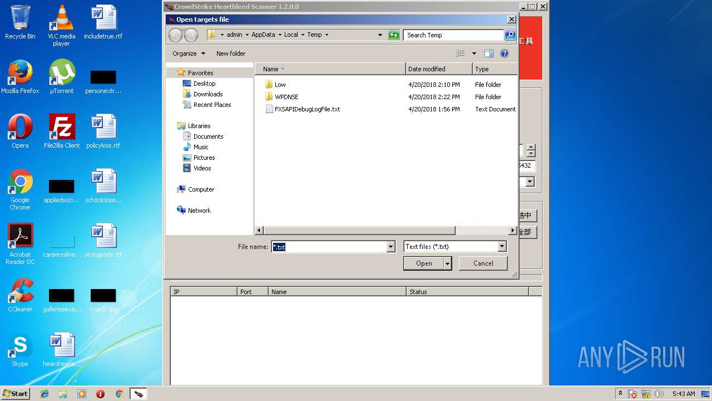This screenshot has height=401, width=712.
Task: Select the Low folder
Action: tap(280, 85)
